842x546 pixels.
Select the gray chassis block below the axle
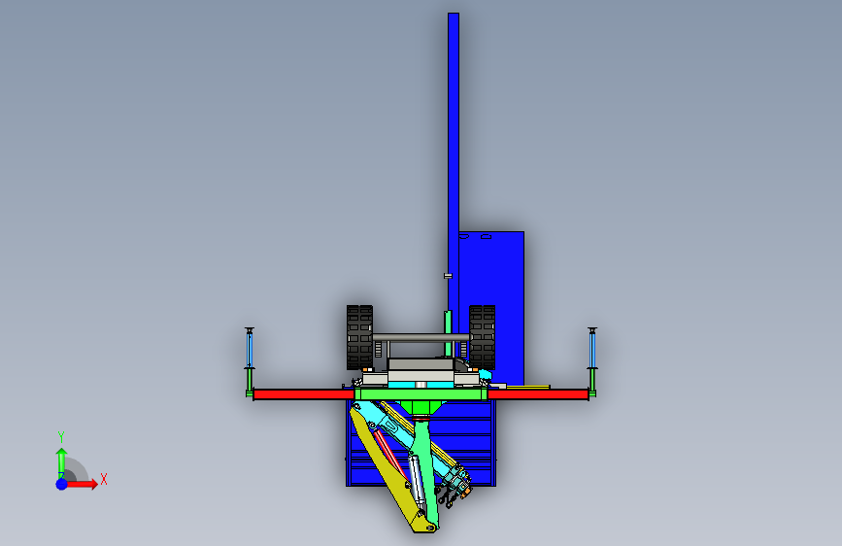click(421, 364)
